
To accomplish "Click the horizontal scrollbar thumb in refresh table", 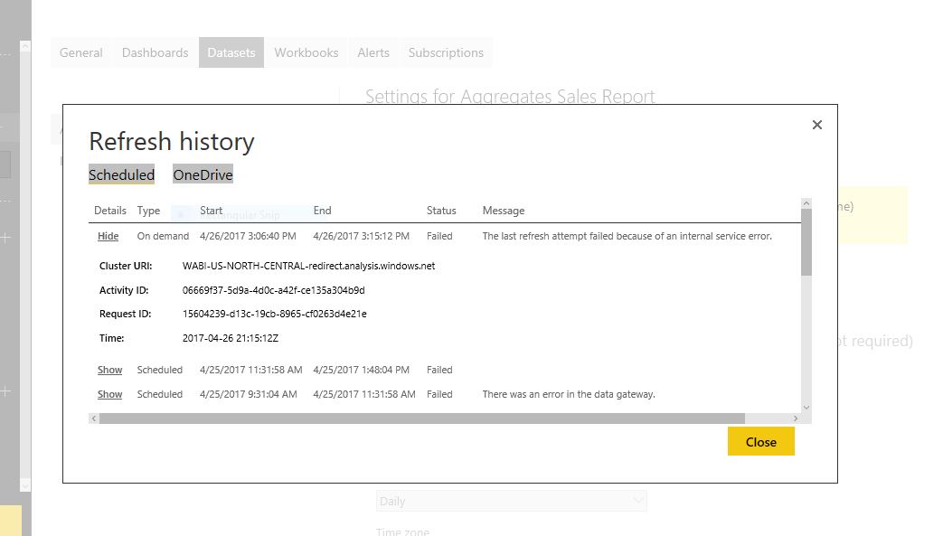I will (x=422, y=418).
